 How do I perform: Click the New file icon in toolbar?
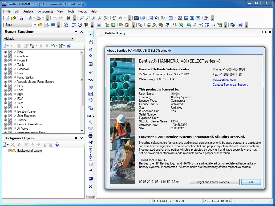7,18
